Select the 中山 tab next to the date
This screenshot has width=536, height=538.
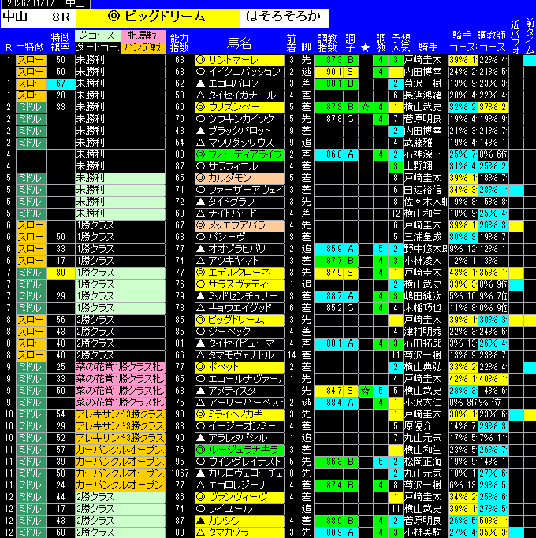[x=76, y=3]
